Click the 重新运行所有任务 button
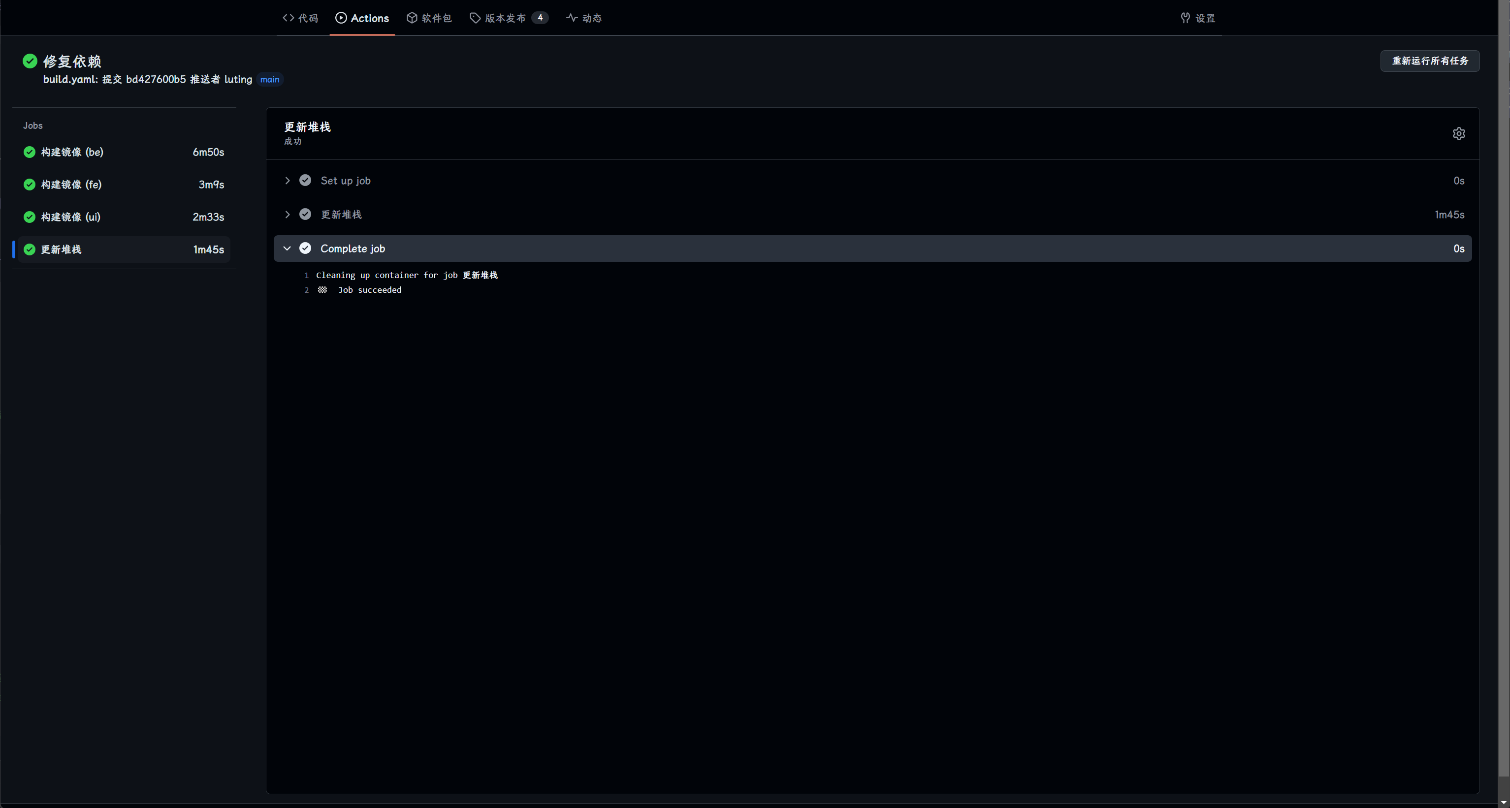 tap(1429, 61)
